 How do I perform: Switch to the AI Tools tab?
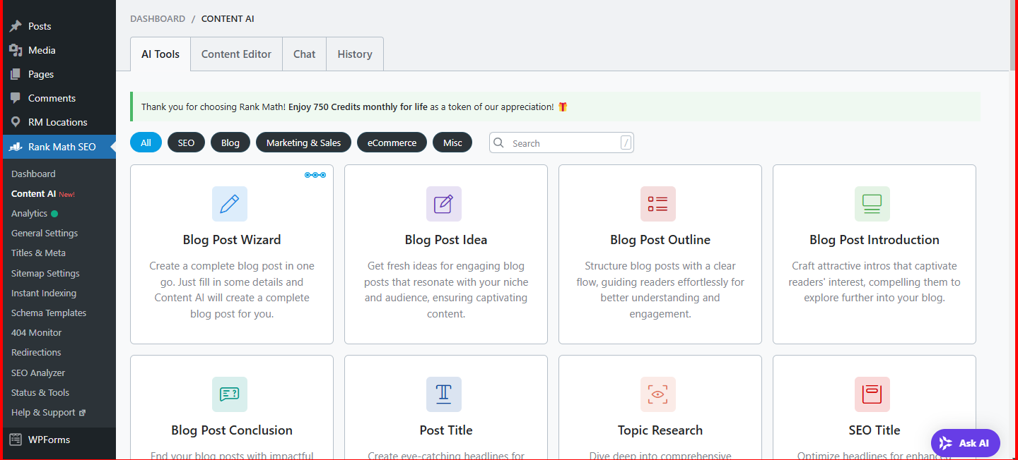[x=160, y=54]
